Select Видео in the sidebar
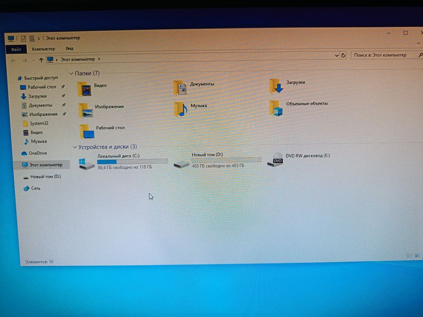 pyautogui.click(x=36, y=133)
